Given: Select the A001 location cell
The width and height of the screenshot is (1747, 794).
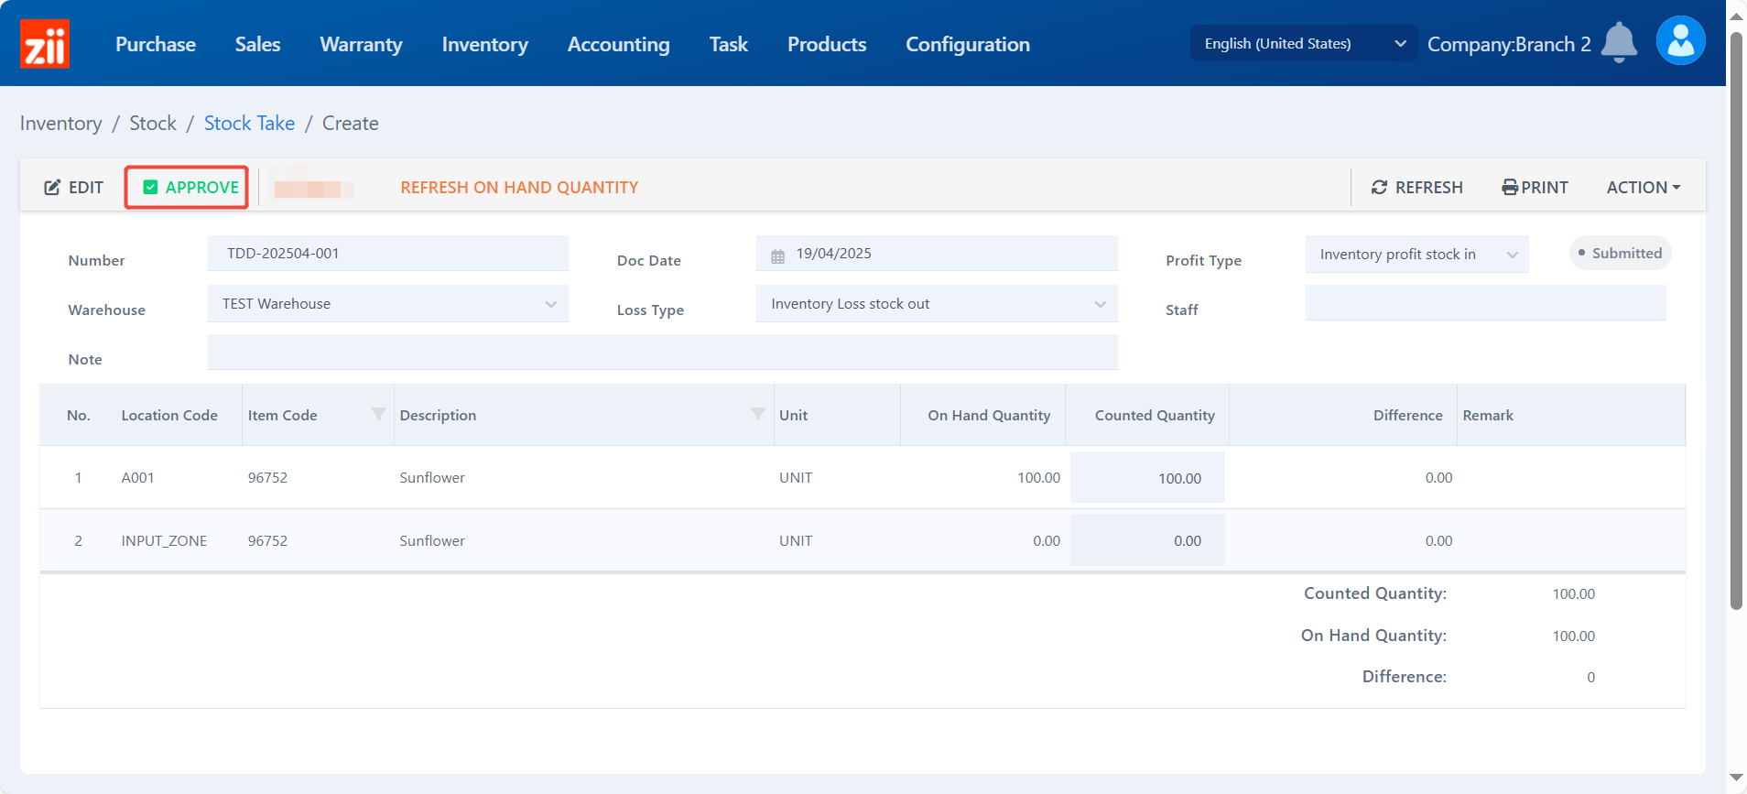Looking at the screenshot, I should click(137, 477).
